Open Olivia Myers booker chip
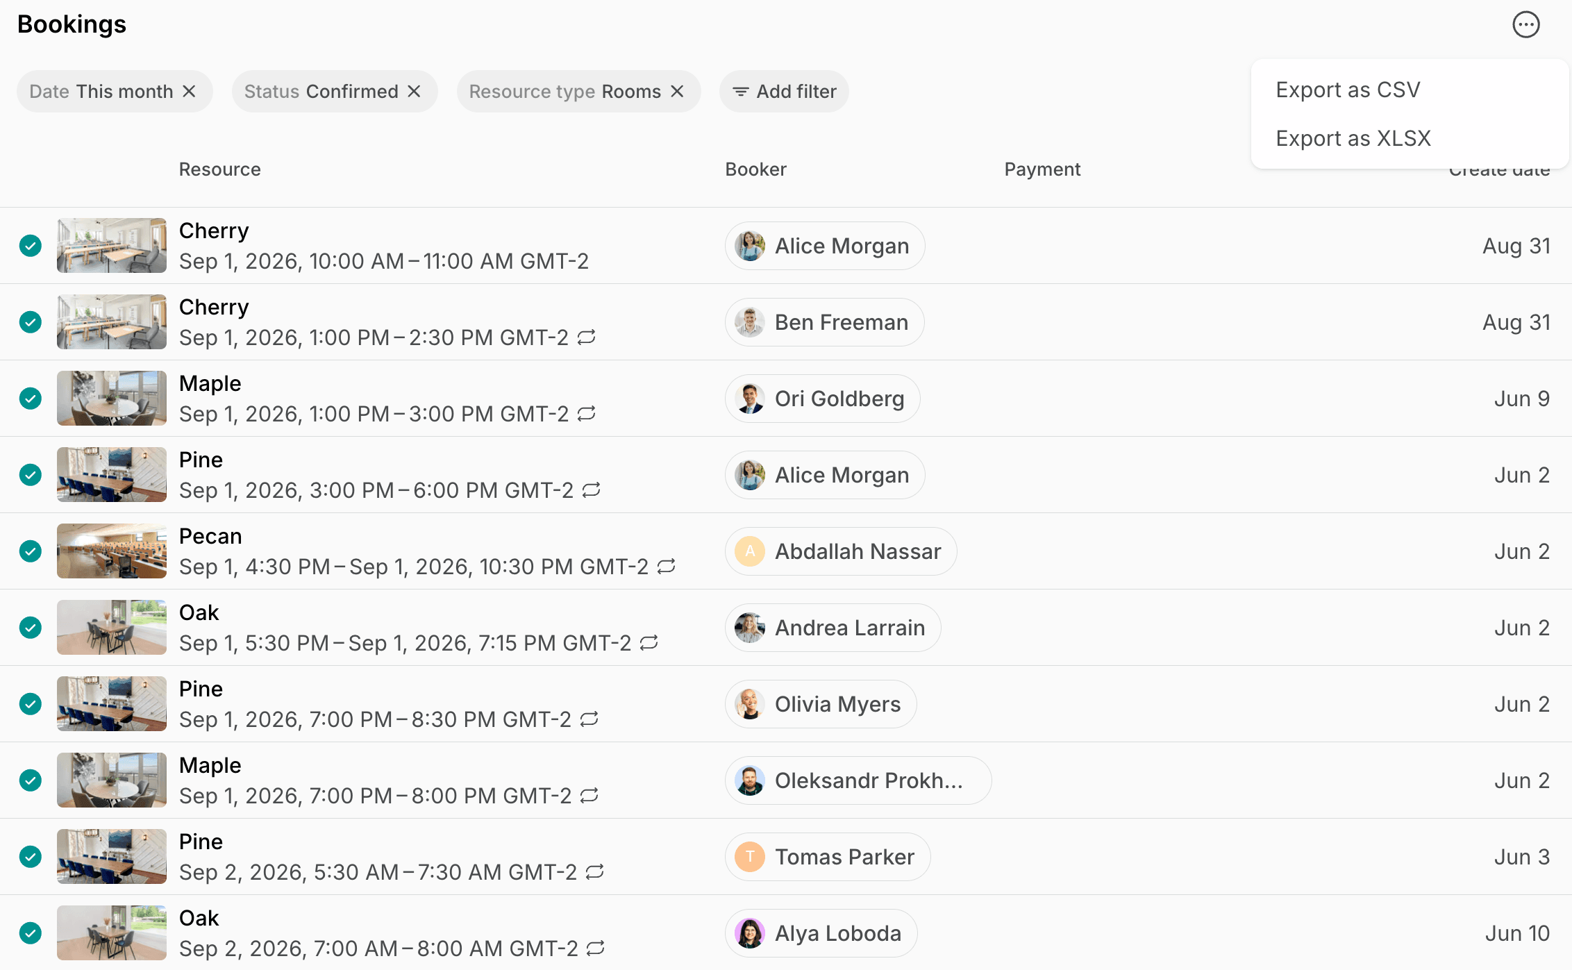The width and height of the screenshot is (1572, 970). click(x=821, y=704)
